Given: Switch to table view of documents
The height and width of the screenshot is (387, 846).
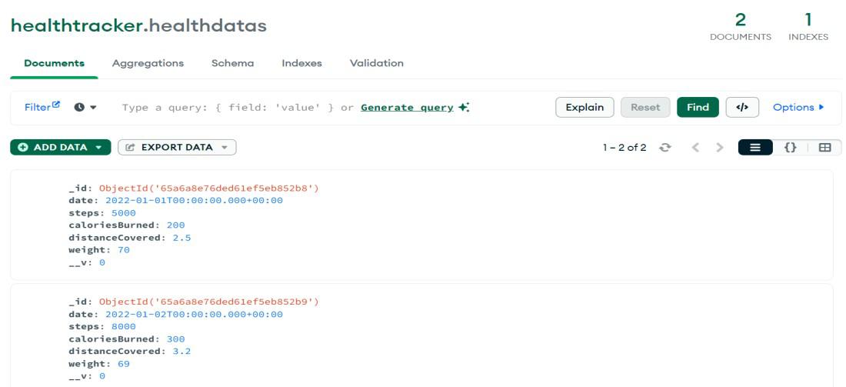Looking at the screenshot, I should (824, 147).
